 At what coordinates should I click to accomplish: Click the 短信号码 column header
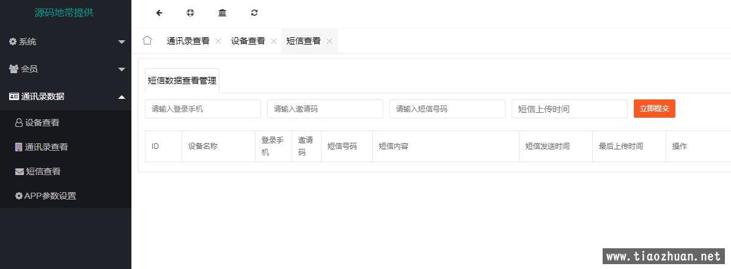coord(347,146)
